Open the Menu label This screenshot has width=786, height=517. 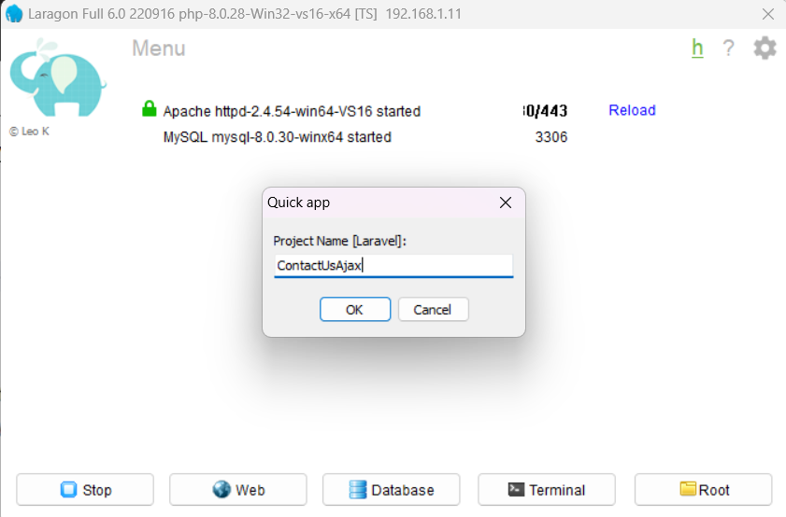point(158,49)
